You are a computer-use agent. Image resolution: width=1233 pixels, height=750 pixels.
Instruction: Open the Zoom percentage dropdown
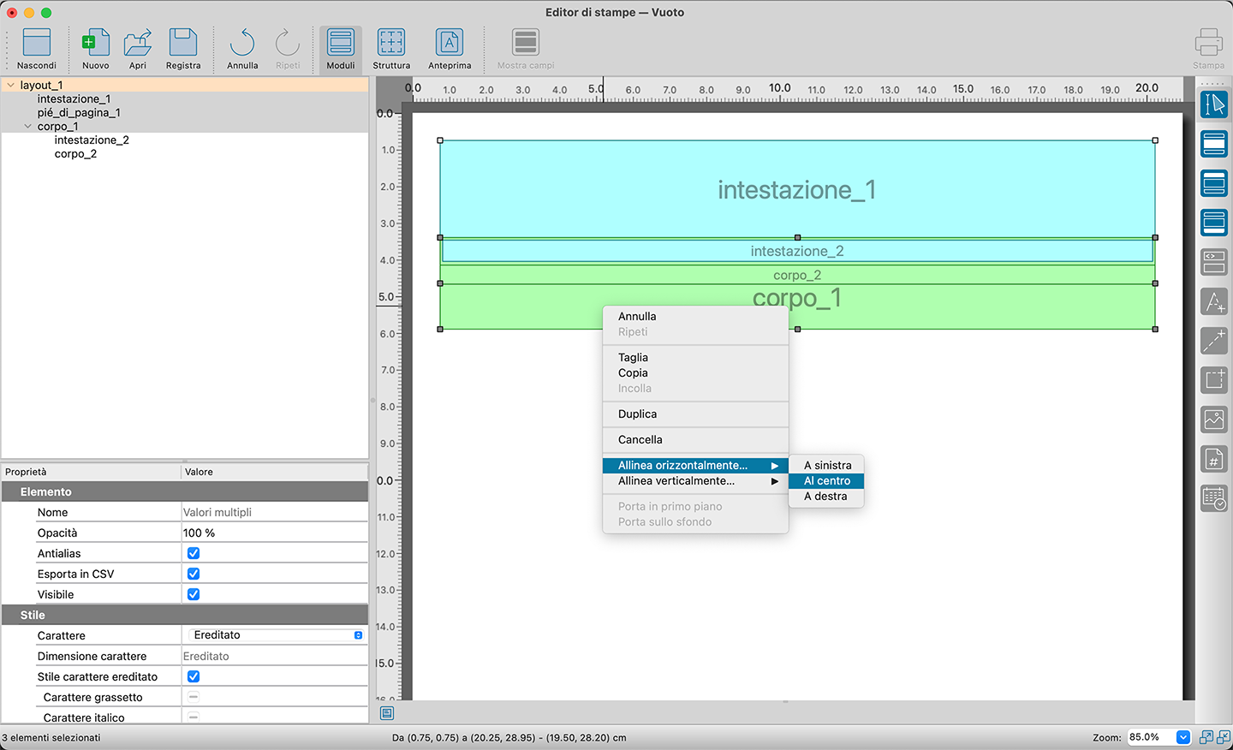click(1182, 737)
